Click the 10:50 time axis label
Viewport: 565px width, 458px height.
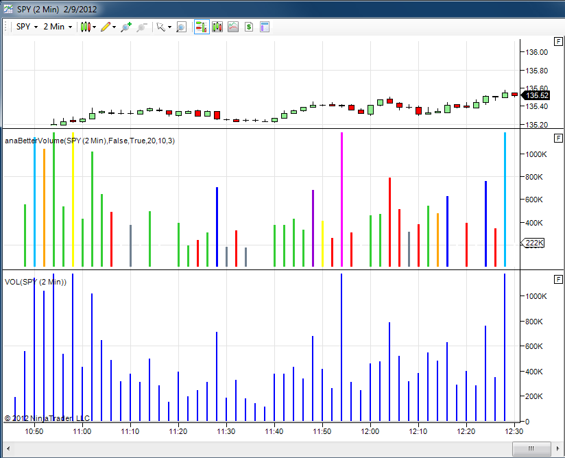pos(34,432)
